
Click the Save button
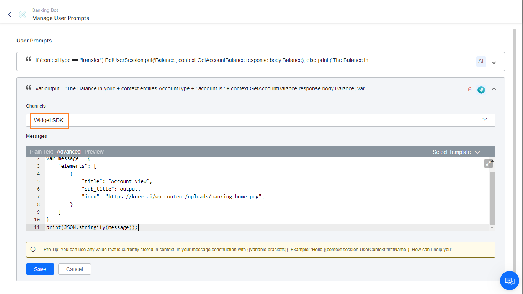(x=40, y=269)
